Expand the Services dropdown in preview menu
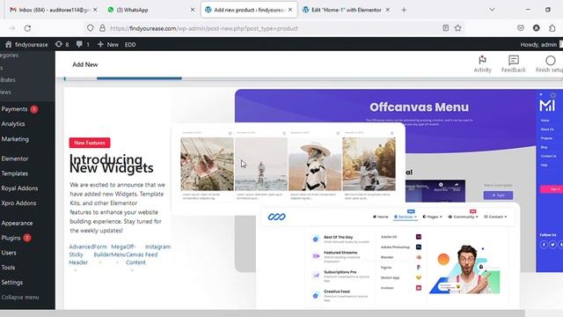This screenshot has width=563, height=317. 406,217
